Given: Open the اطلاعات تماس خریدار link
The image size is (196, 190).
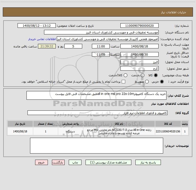Looking at the screenshot, I should 42,39.
